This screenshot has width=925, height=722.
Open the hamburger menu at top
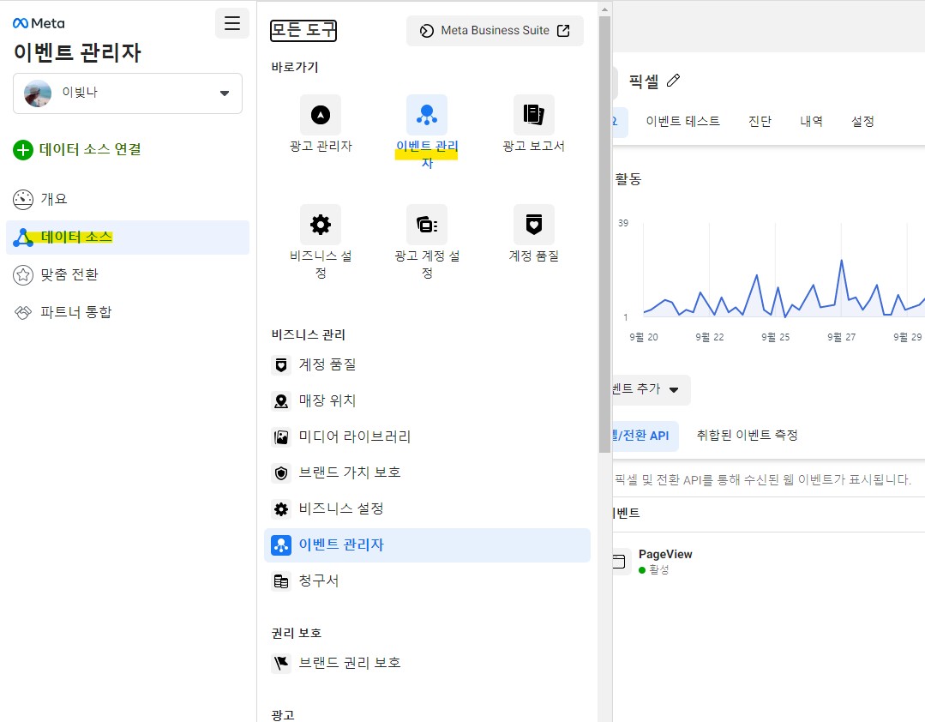coord(231,23)
